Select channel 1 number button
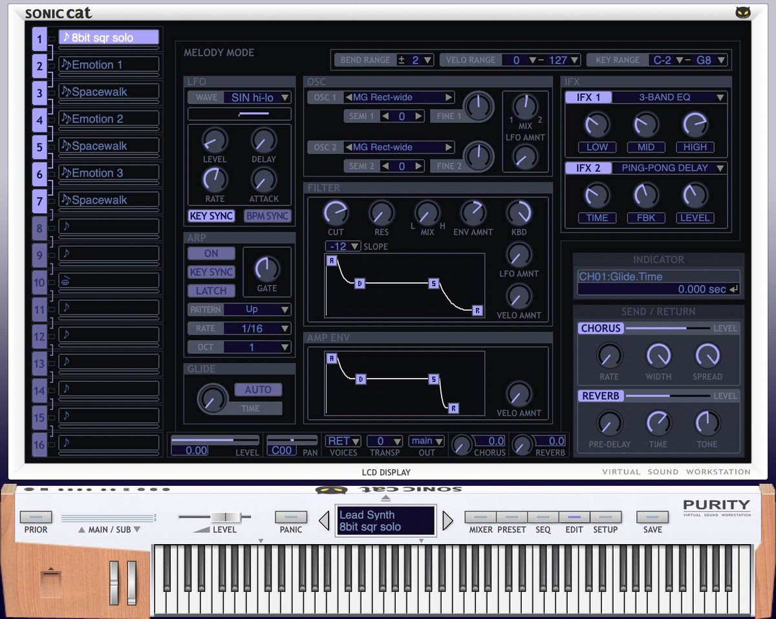The width and height of the screenshot is (776, 619). pyautogui.click(x=39, y=39)
